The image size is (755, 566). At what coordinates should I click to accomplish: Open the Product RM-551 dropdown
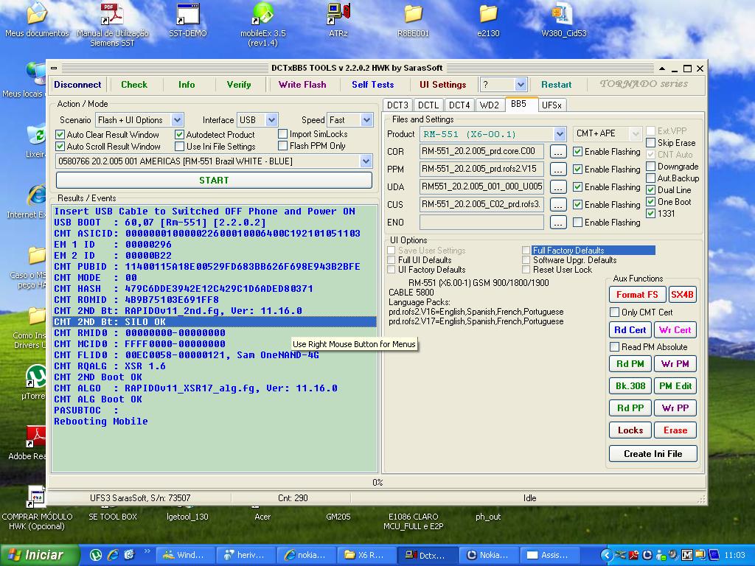(x=560, y=134)
